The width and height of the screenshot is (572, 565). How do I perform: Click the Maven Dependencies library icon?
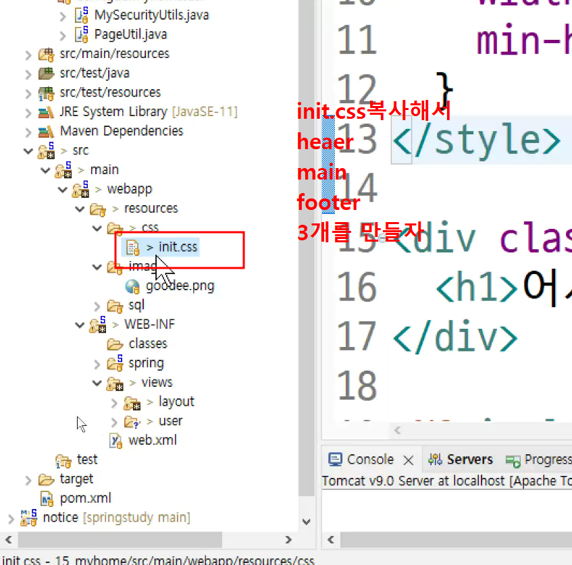[47, 132]
